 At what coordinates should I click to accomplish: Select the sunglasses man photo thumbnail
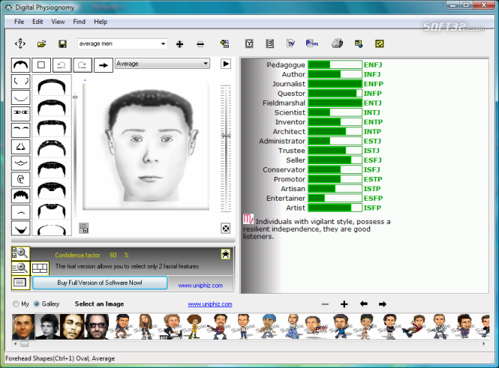tap(97, 327)
